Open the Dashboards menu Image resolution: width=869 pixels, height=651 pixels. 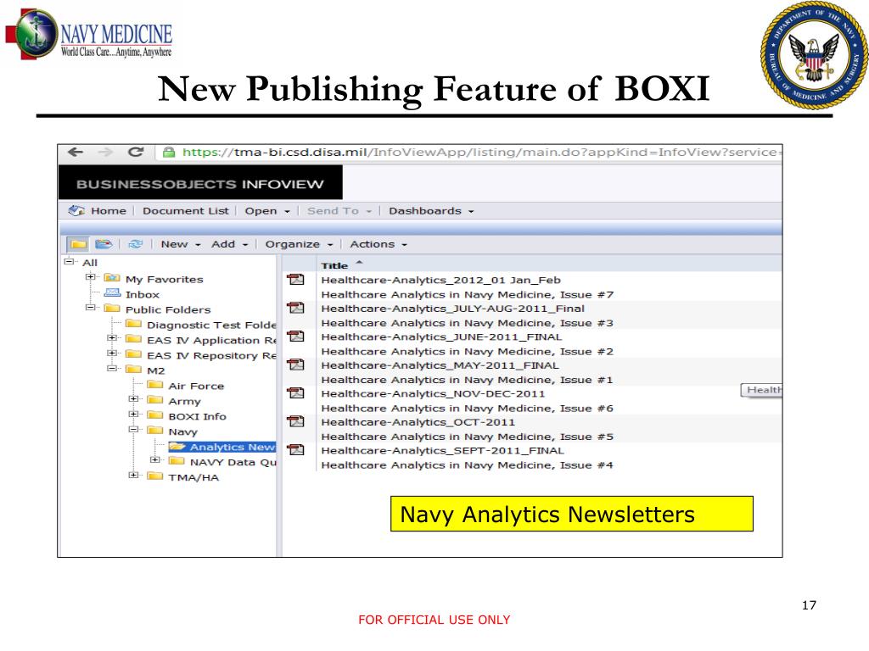click(x=431, y=211)
